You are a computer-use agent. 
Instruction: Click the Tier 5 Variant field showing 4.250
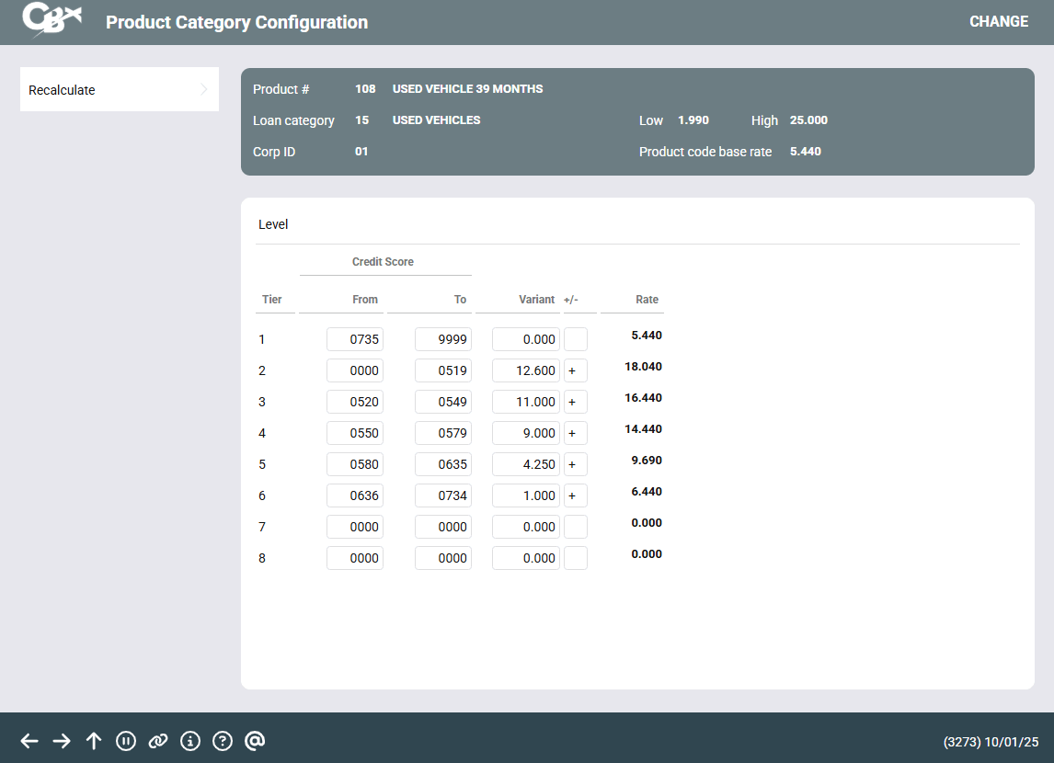point(526,464)
